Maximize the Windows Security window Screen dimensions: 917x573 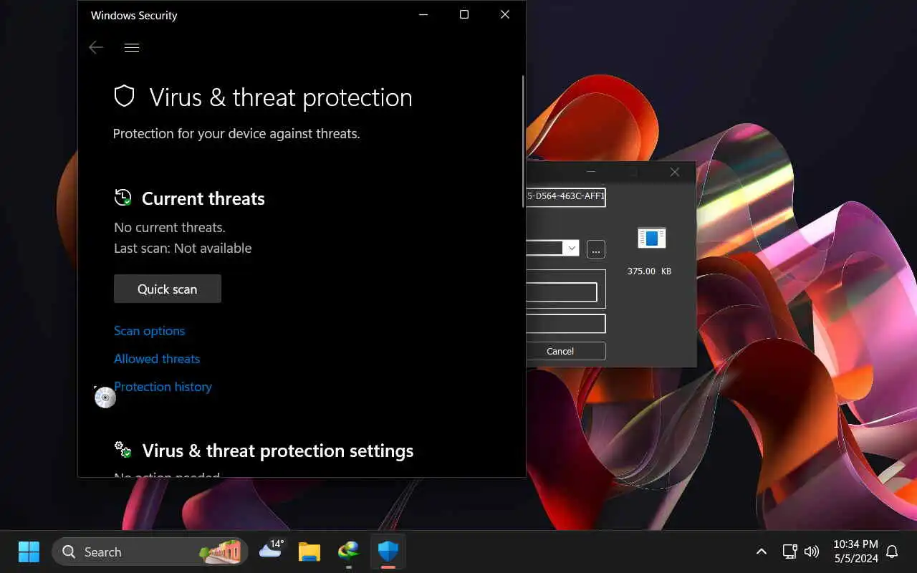coord(464,15)
